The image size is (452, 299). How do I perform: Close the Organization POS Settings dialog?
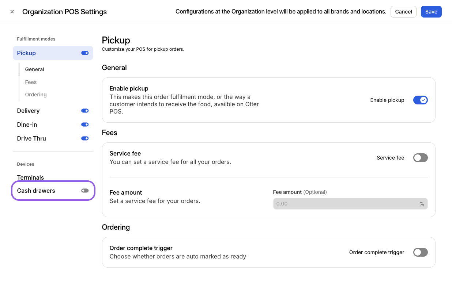[12, 12]
